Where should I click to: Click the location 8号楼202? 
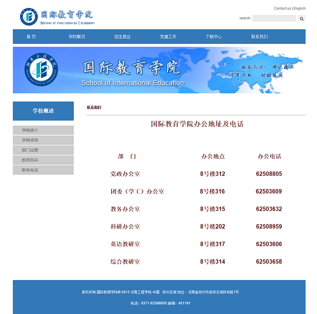coord(213,227)
